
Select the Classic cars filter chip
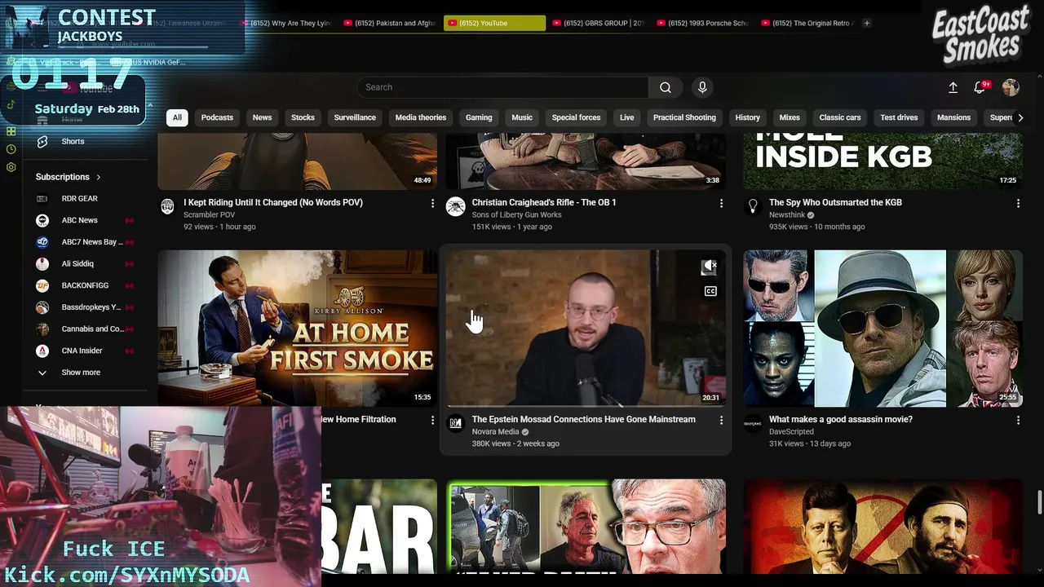pos(840,117)
